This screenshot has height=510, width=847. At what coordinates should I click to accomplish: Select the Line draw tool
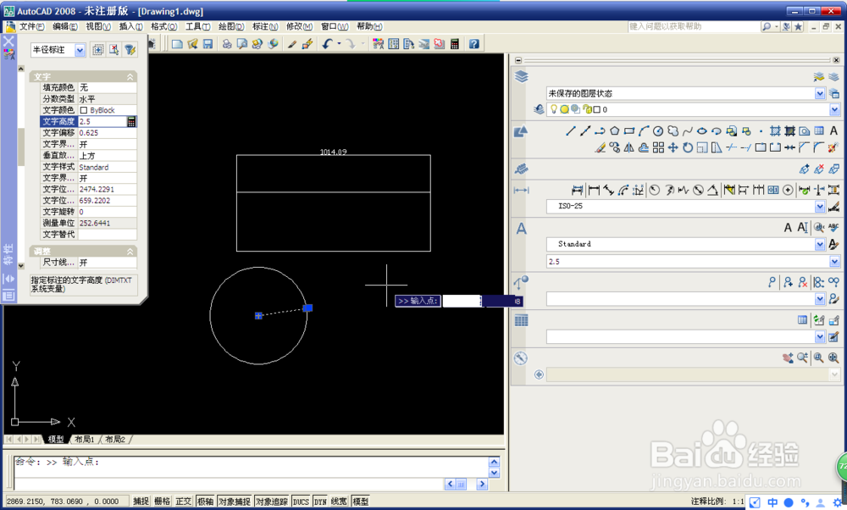570,130
